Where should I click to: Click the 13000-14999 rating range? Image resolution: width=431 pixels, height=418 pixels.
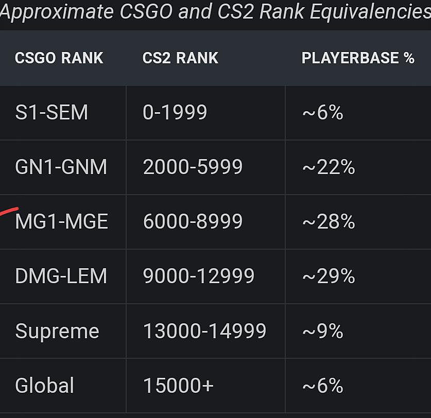click(204, 331)
